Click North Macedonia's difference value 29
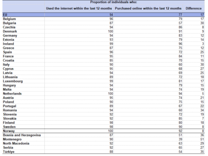Screen dimensions: 208x156 point(202,143)
